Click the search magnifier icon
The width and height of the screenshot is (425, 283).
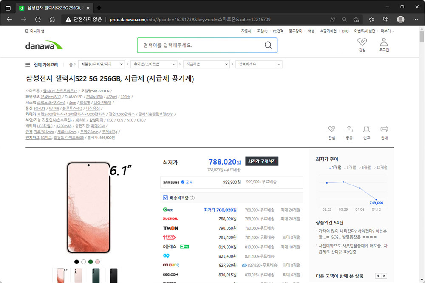[268, 45]
